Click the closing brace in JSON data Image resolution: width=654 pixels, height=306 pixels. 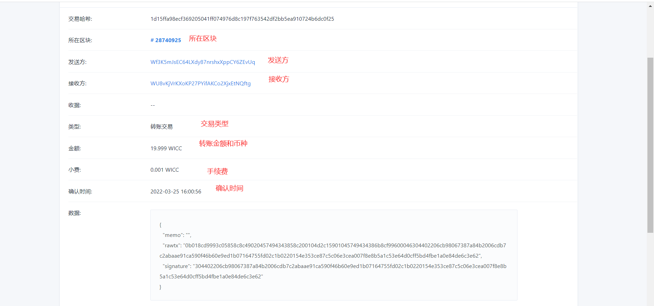(160, 287)
